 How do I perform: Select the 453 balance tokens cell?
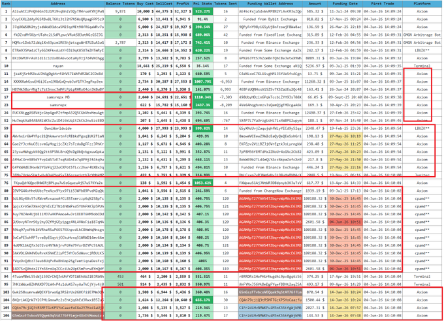120,277
